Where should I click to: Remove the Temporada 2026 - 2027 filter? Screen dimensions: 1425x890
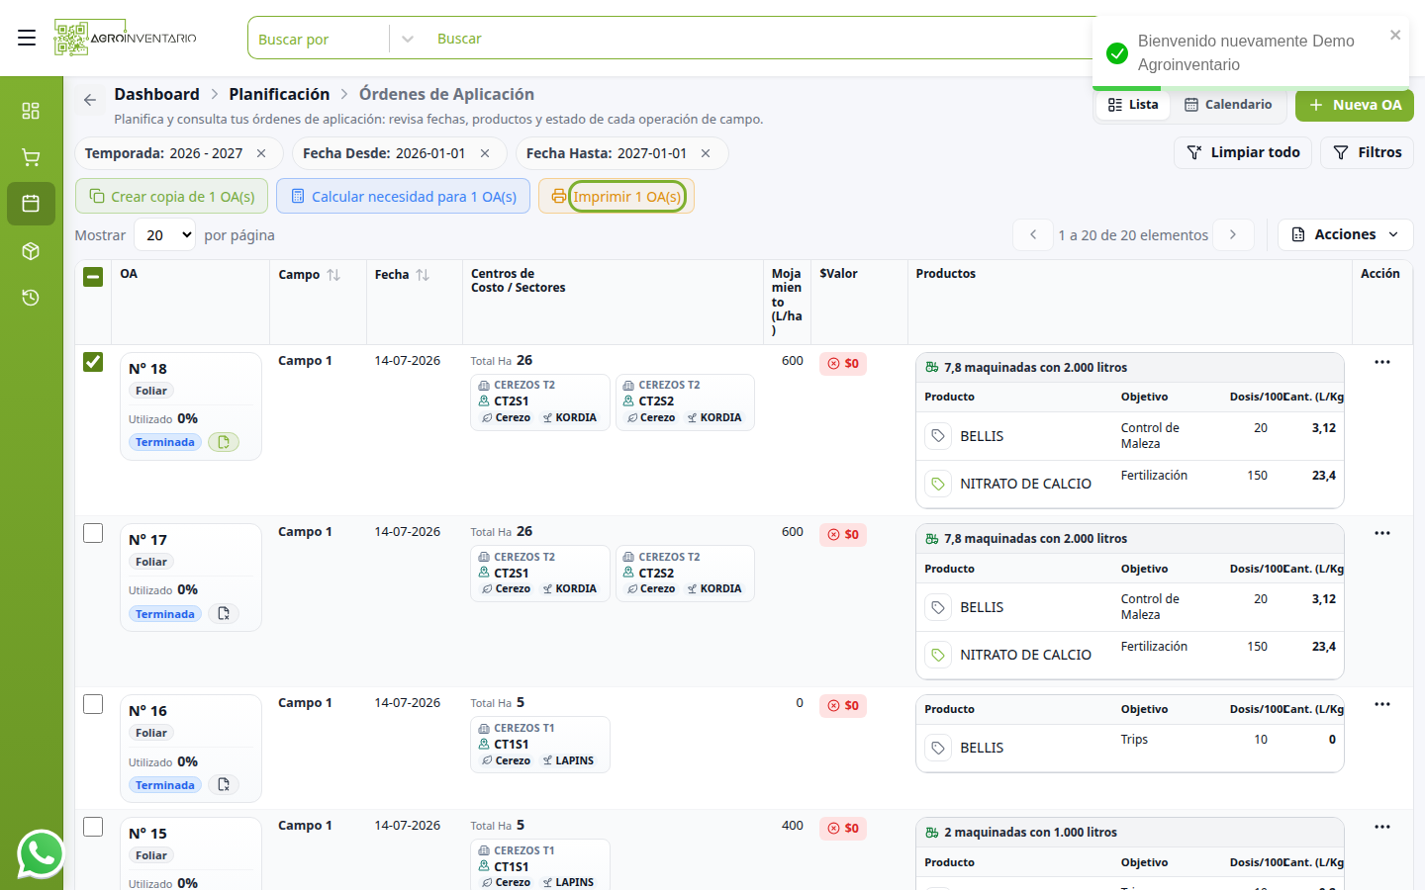pyautogui.click(x=261, y=153)
